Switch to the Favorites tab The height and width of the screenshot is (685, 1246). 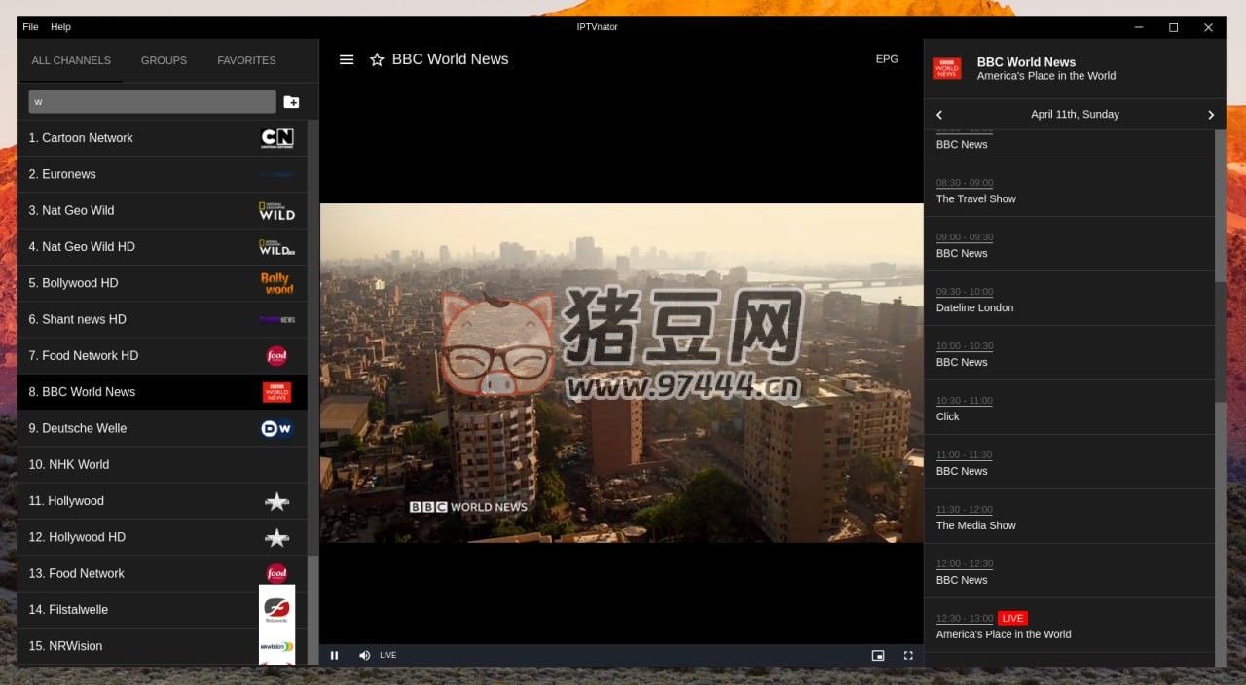pyautogui.click(x=246, y=60)
